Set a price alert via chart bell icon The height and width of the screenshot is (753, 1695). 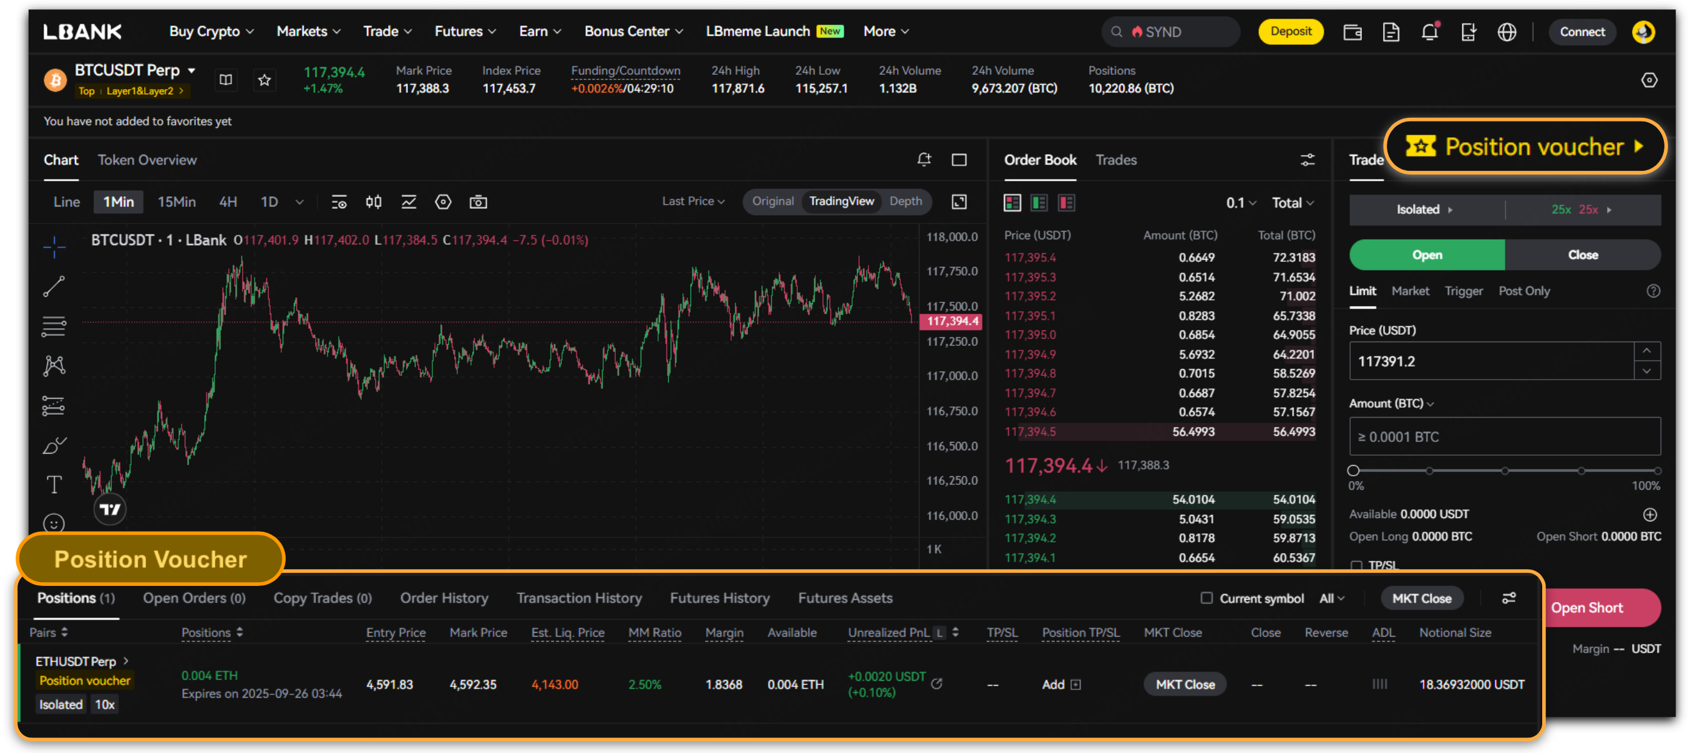[x=925, y=160]
